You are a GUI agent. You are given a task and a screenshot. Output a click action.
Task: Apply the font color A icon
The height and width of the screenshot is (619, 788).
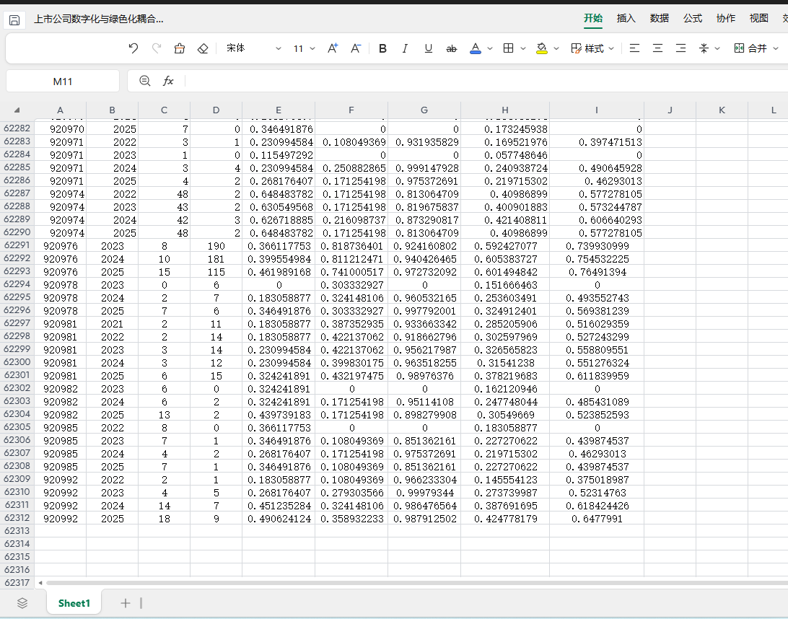pos(475,48)
